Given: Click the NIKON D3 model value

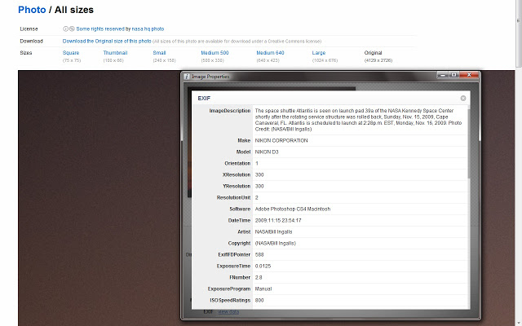Looking at the screenshot, I should [x=267, y=152].
